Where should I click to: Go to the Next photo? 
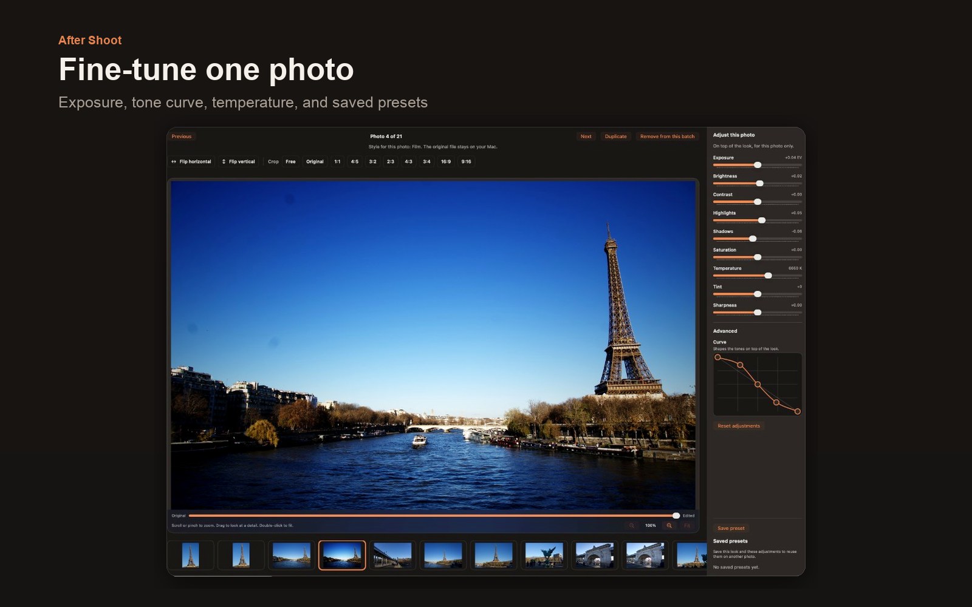point(586,137)
